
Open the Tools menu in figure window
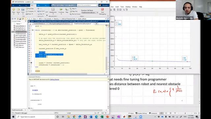[122, 7]
